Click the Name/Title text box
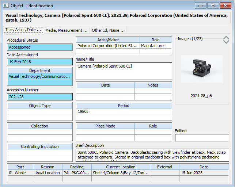The width and height of the screenshot is (235, 187). [124, 71]
